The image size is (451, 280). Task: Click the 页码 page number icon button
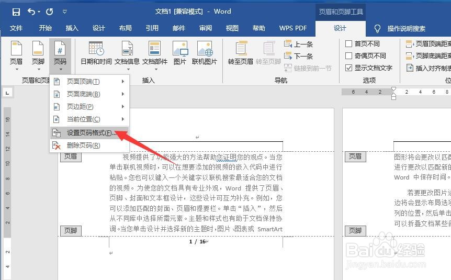[60, 48]
